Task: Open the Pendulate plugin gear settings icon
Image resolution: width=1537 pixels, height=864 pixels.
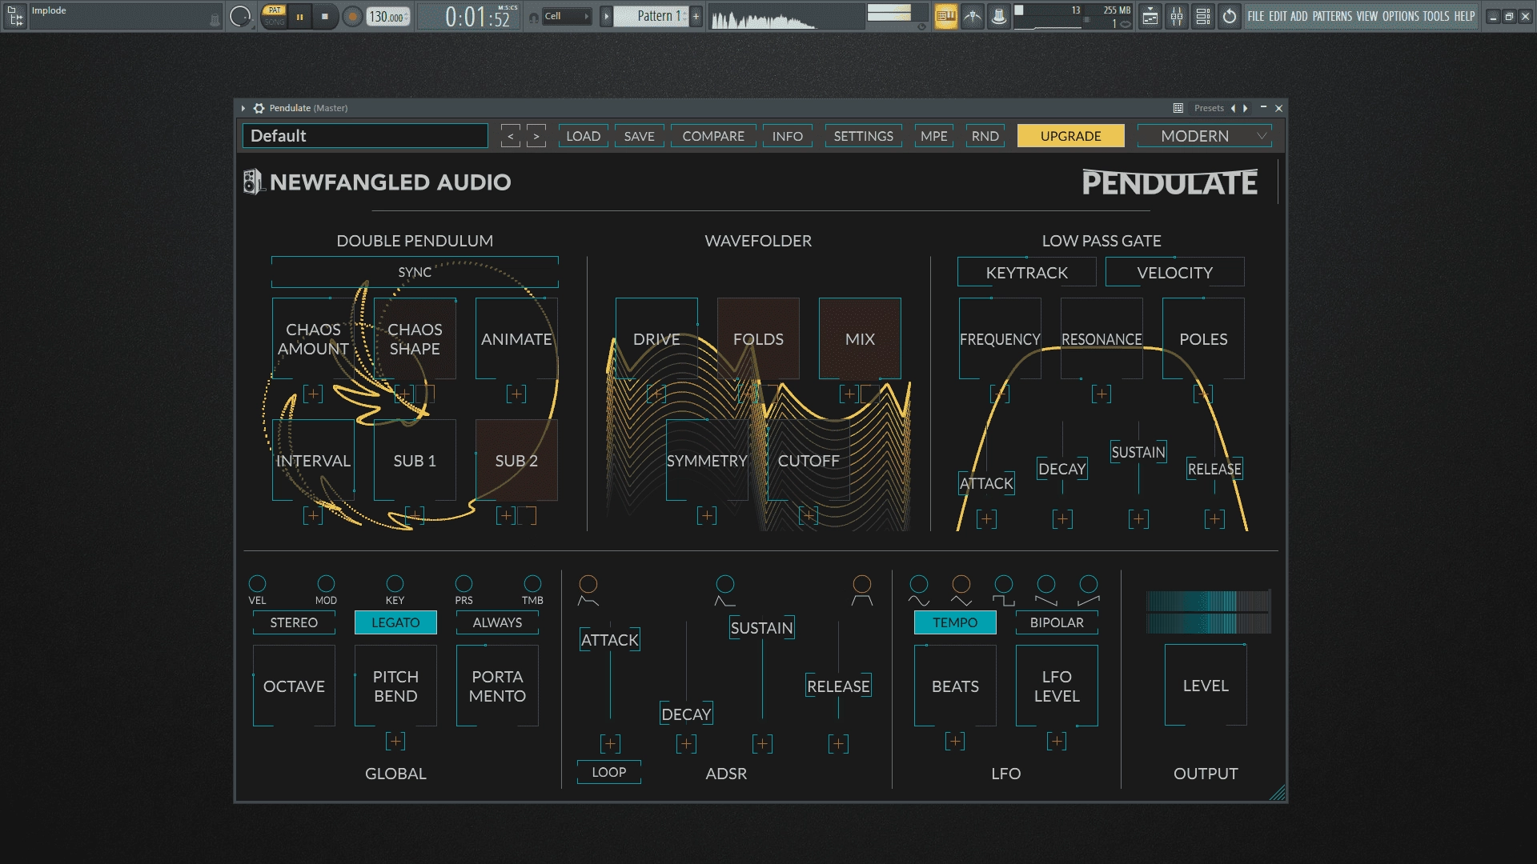Action: click(x=257, y=107)
